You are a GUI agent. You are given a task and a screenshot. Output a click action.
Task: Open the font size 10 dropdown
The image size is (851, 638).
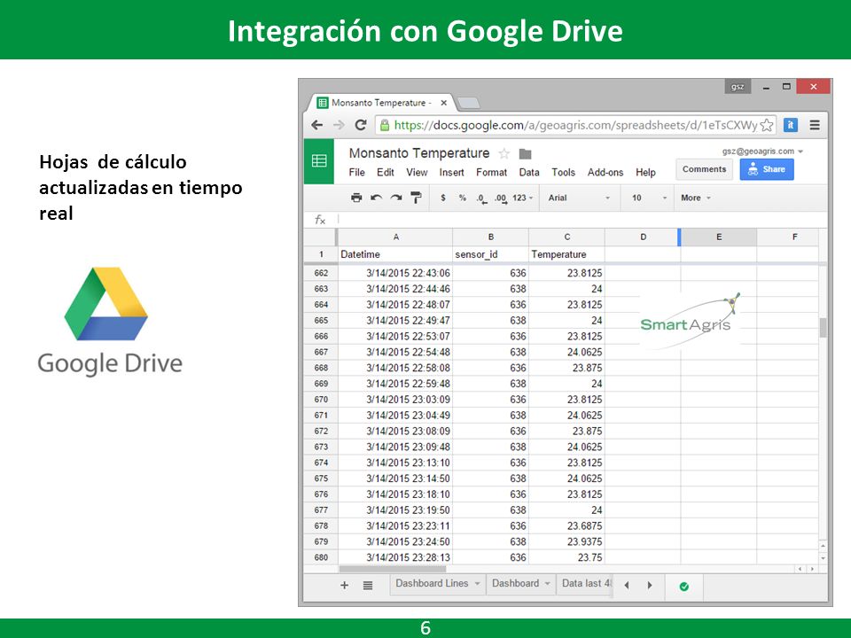point(649,198)
